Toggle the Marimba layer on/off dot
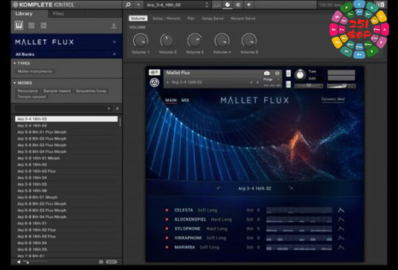Viewport: 398px width, 270px height. pos(167,247)
